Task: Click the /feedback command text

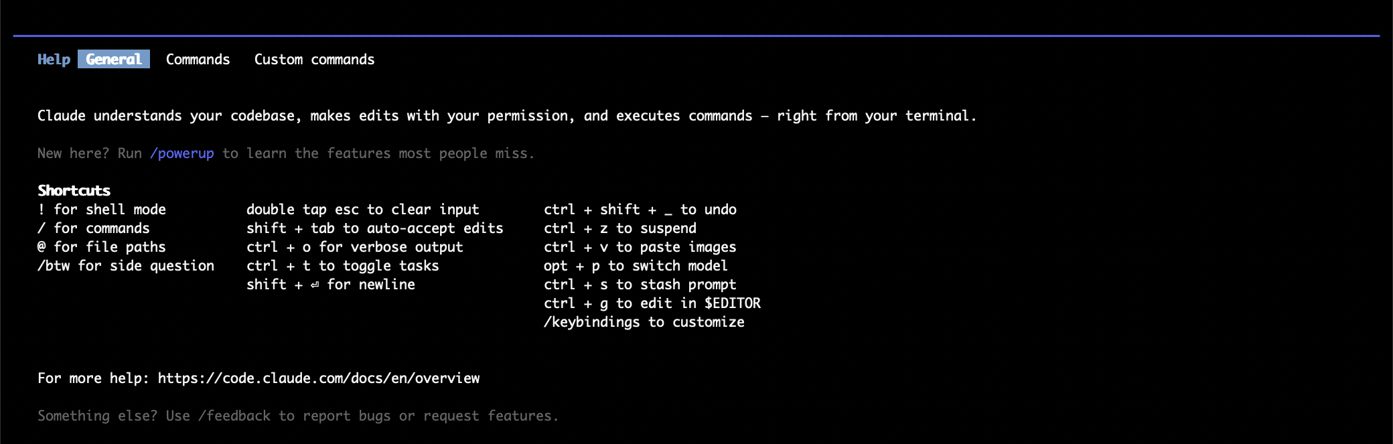Action: click(x=234, y=416)
